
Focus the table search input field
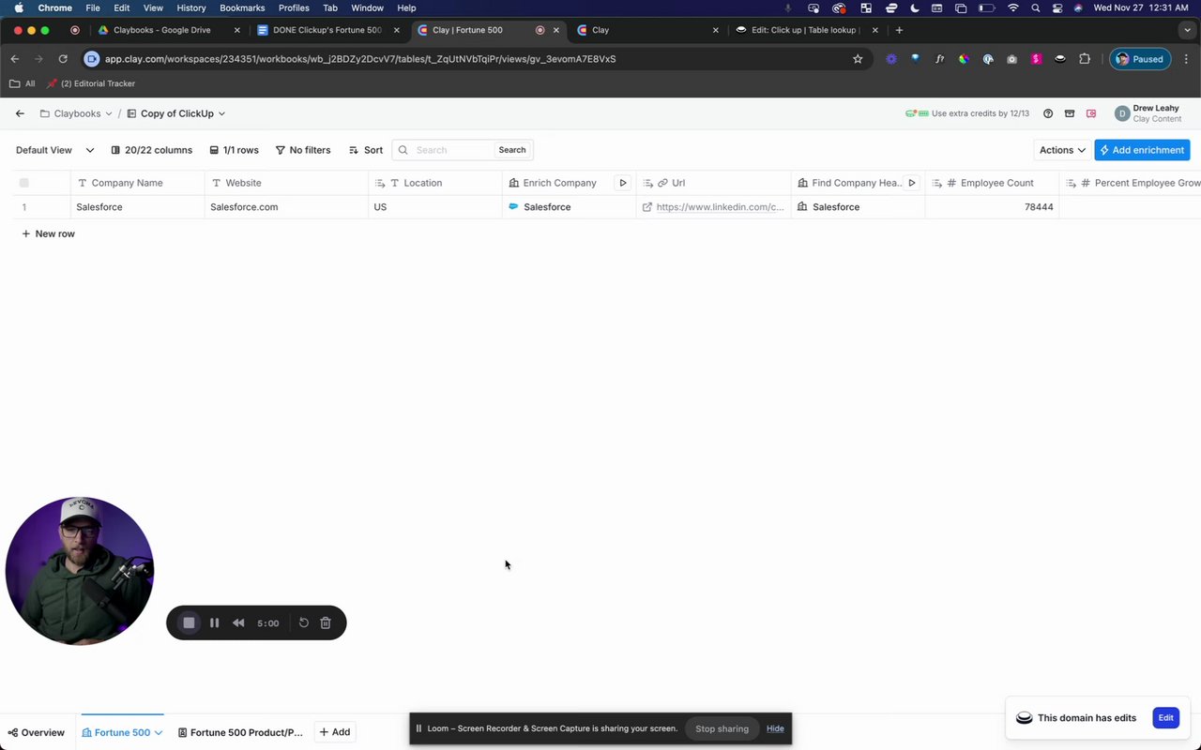point(450,150)
